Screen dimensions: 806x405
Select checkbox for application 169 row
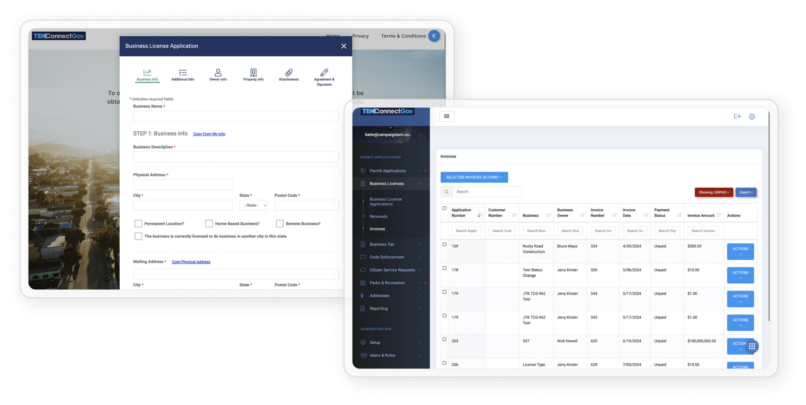pos(444,245)
